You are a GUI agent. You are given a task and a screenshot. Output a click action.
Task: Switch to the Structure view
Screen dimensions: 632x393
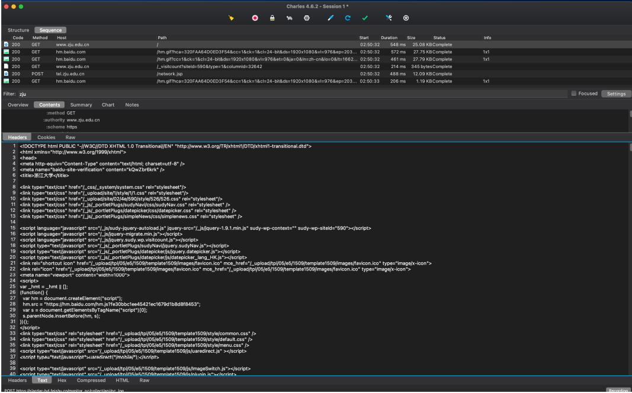(18, 30)
